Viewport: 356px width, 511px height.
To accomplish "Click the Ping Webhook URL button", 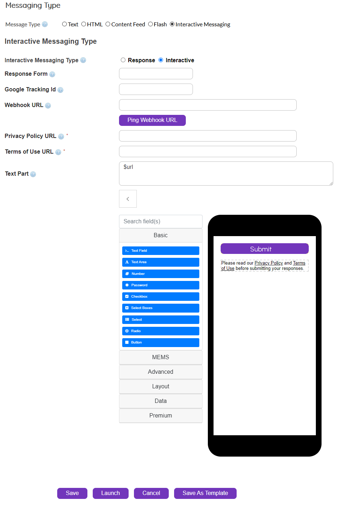I will [152, 120].
